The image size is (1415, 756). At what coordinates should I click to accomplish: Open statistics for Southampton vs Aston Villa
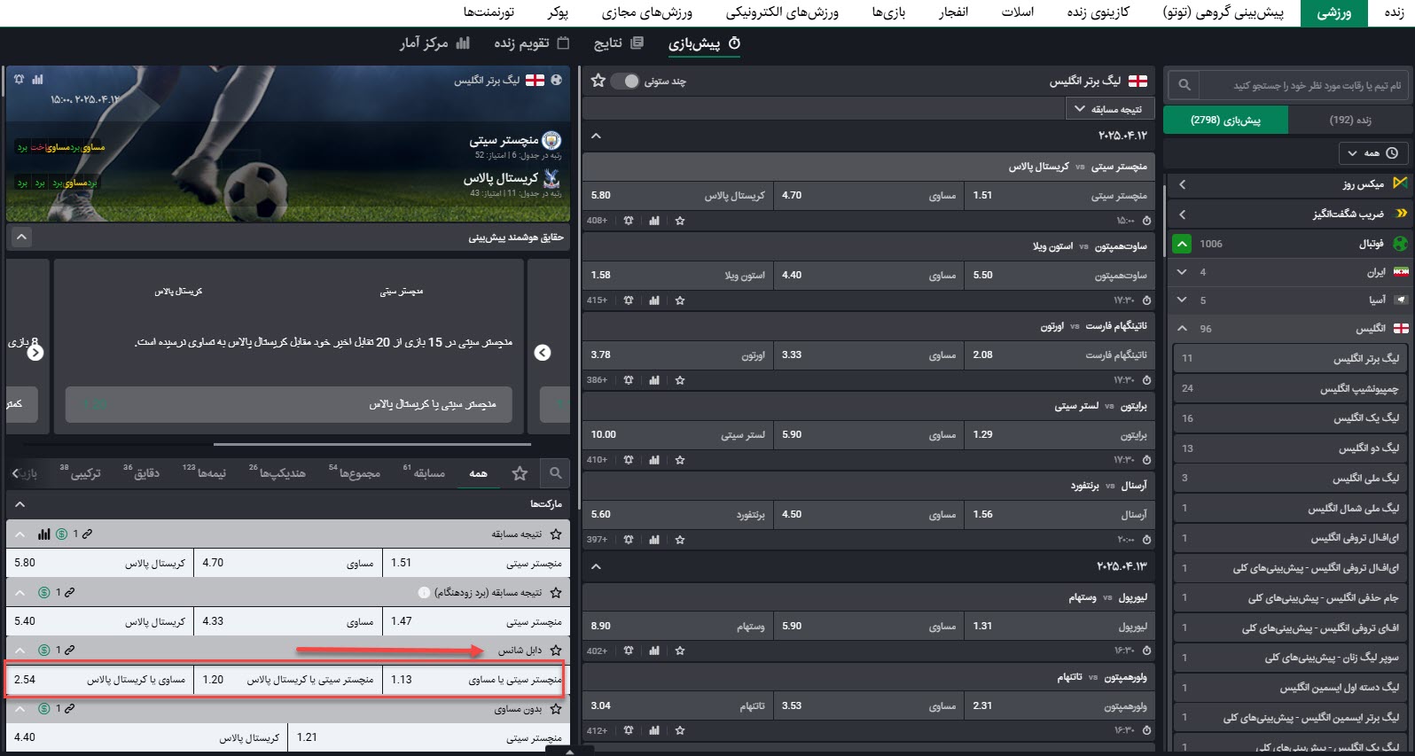click(x=654, y=300)
